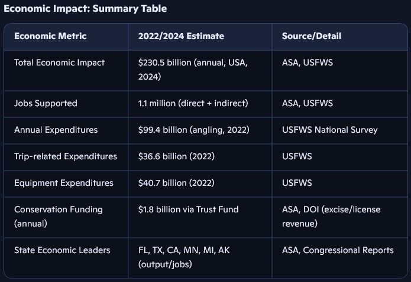Select the "Equipment Expenditures" row label
The height and width of the screenshot is (282, 411).
[x=64, y=183]
